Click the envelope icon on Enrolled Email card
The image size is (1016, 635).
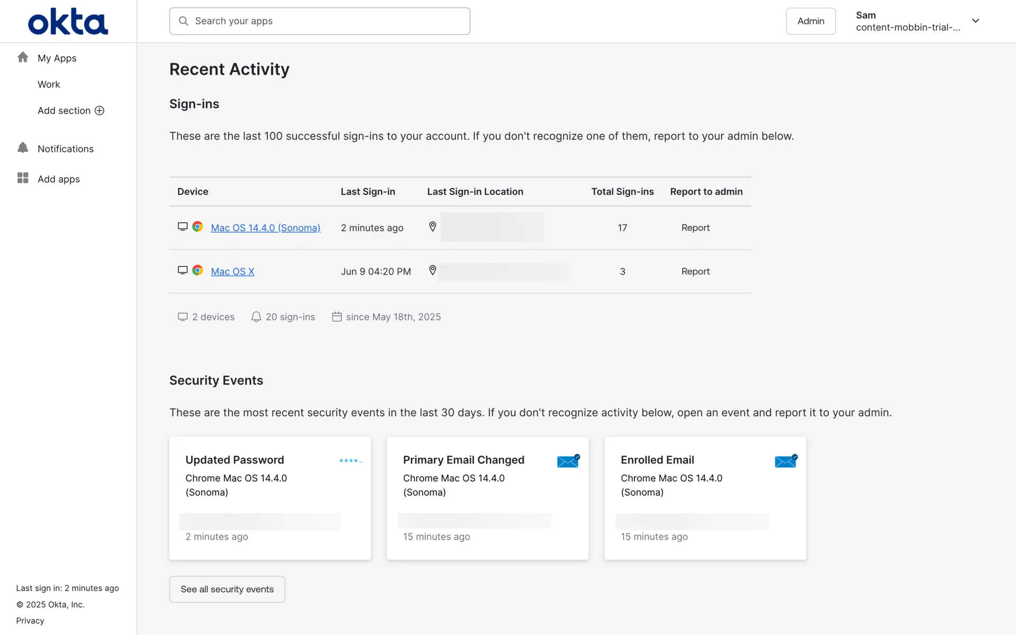click(786, 461)
